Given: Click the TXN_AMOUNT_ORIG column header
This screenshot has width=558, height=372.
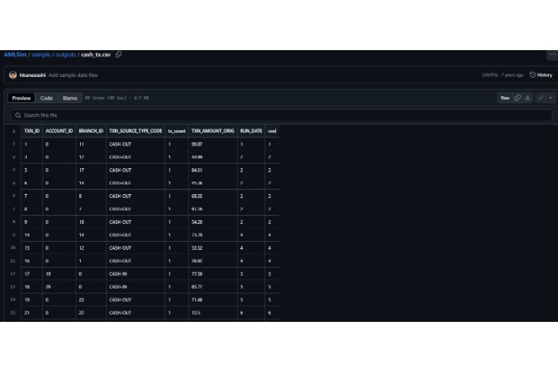Looking at the screenshot, I should click(x=213, y=131).
